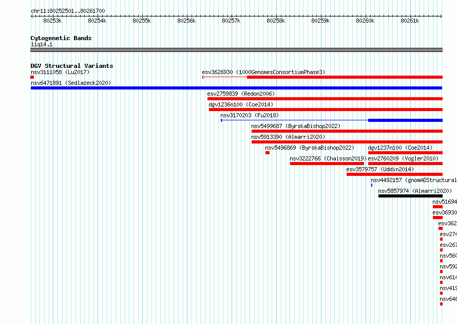
Task: Click the gray 11q14.1 cytogenetic band bar
Action: [236, 50]
